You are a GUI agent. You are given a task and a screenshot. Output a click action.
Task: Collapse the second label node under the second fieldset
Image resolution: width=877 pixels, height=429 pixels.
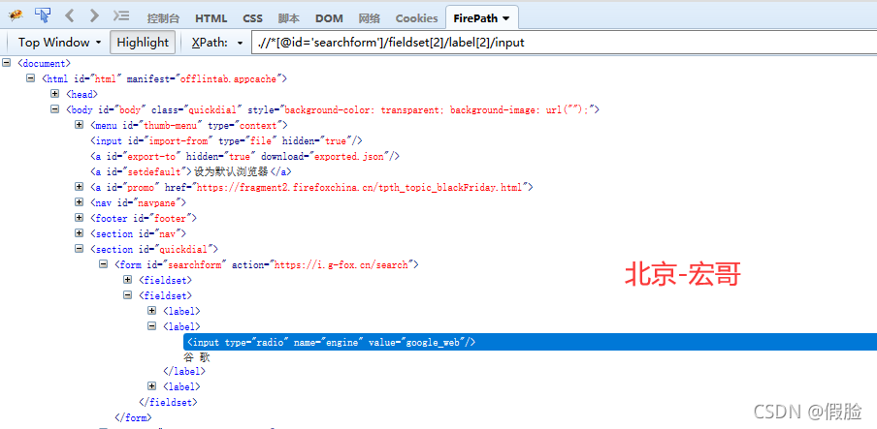pos(151,325)
